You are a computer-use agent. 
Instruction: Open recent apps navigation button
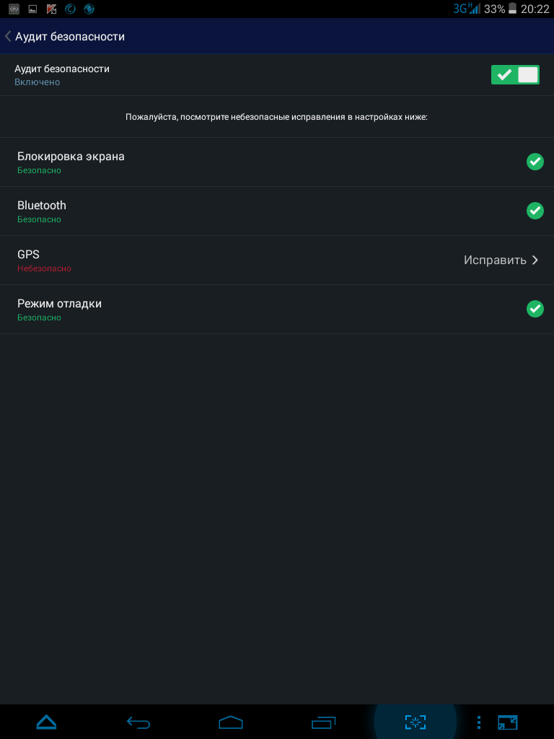click(x=324, y=722)
